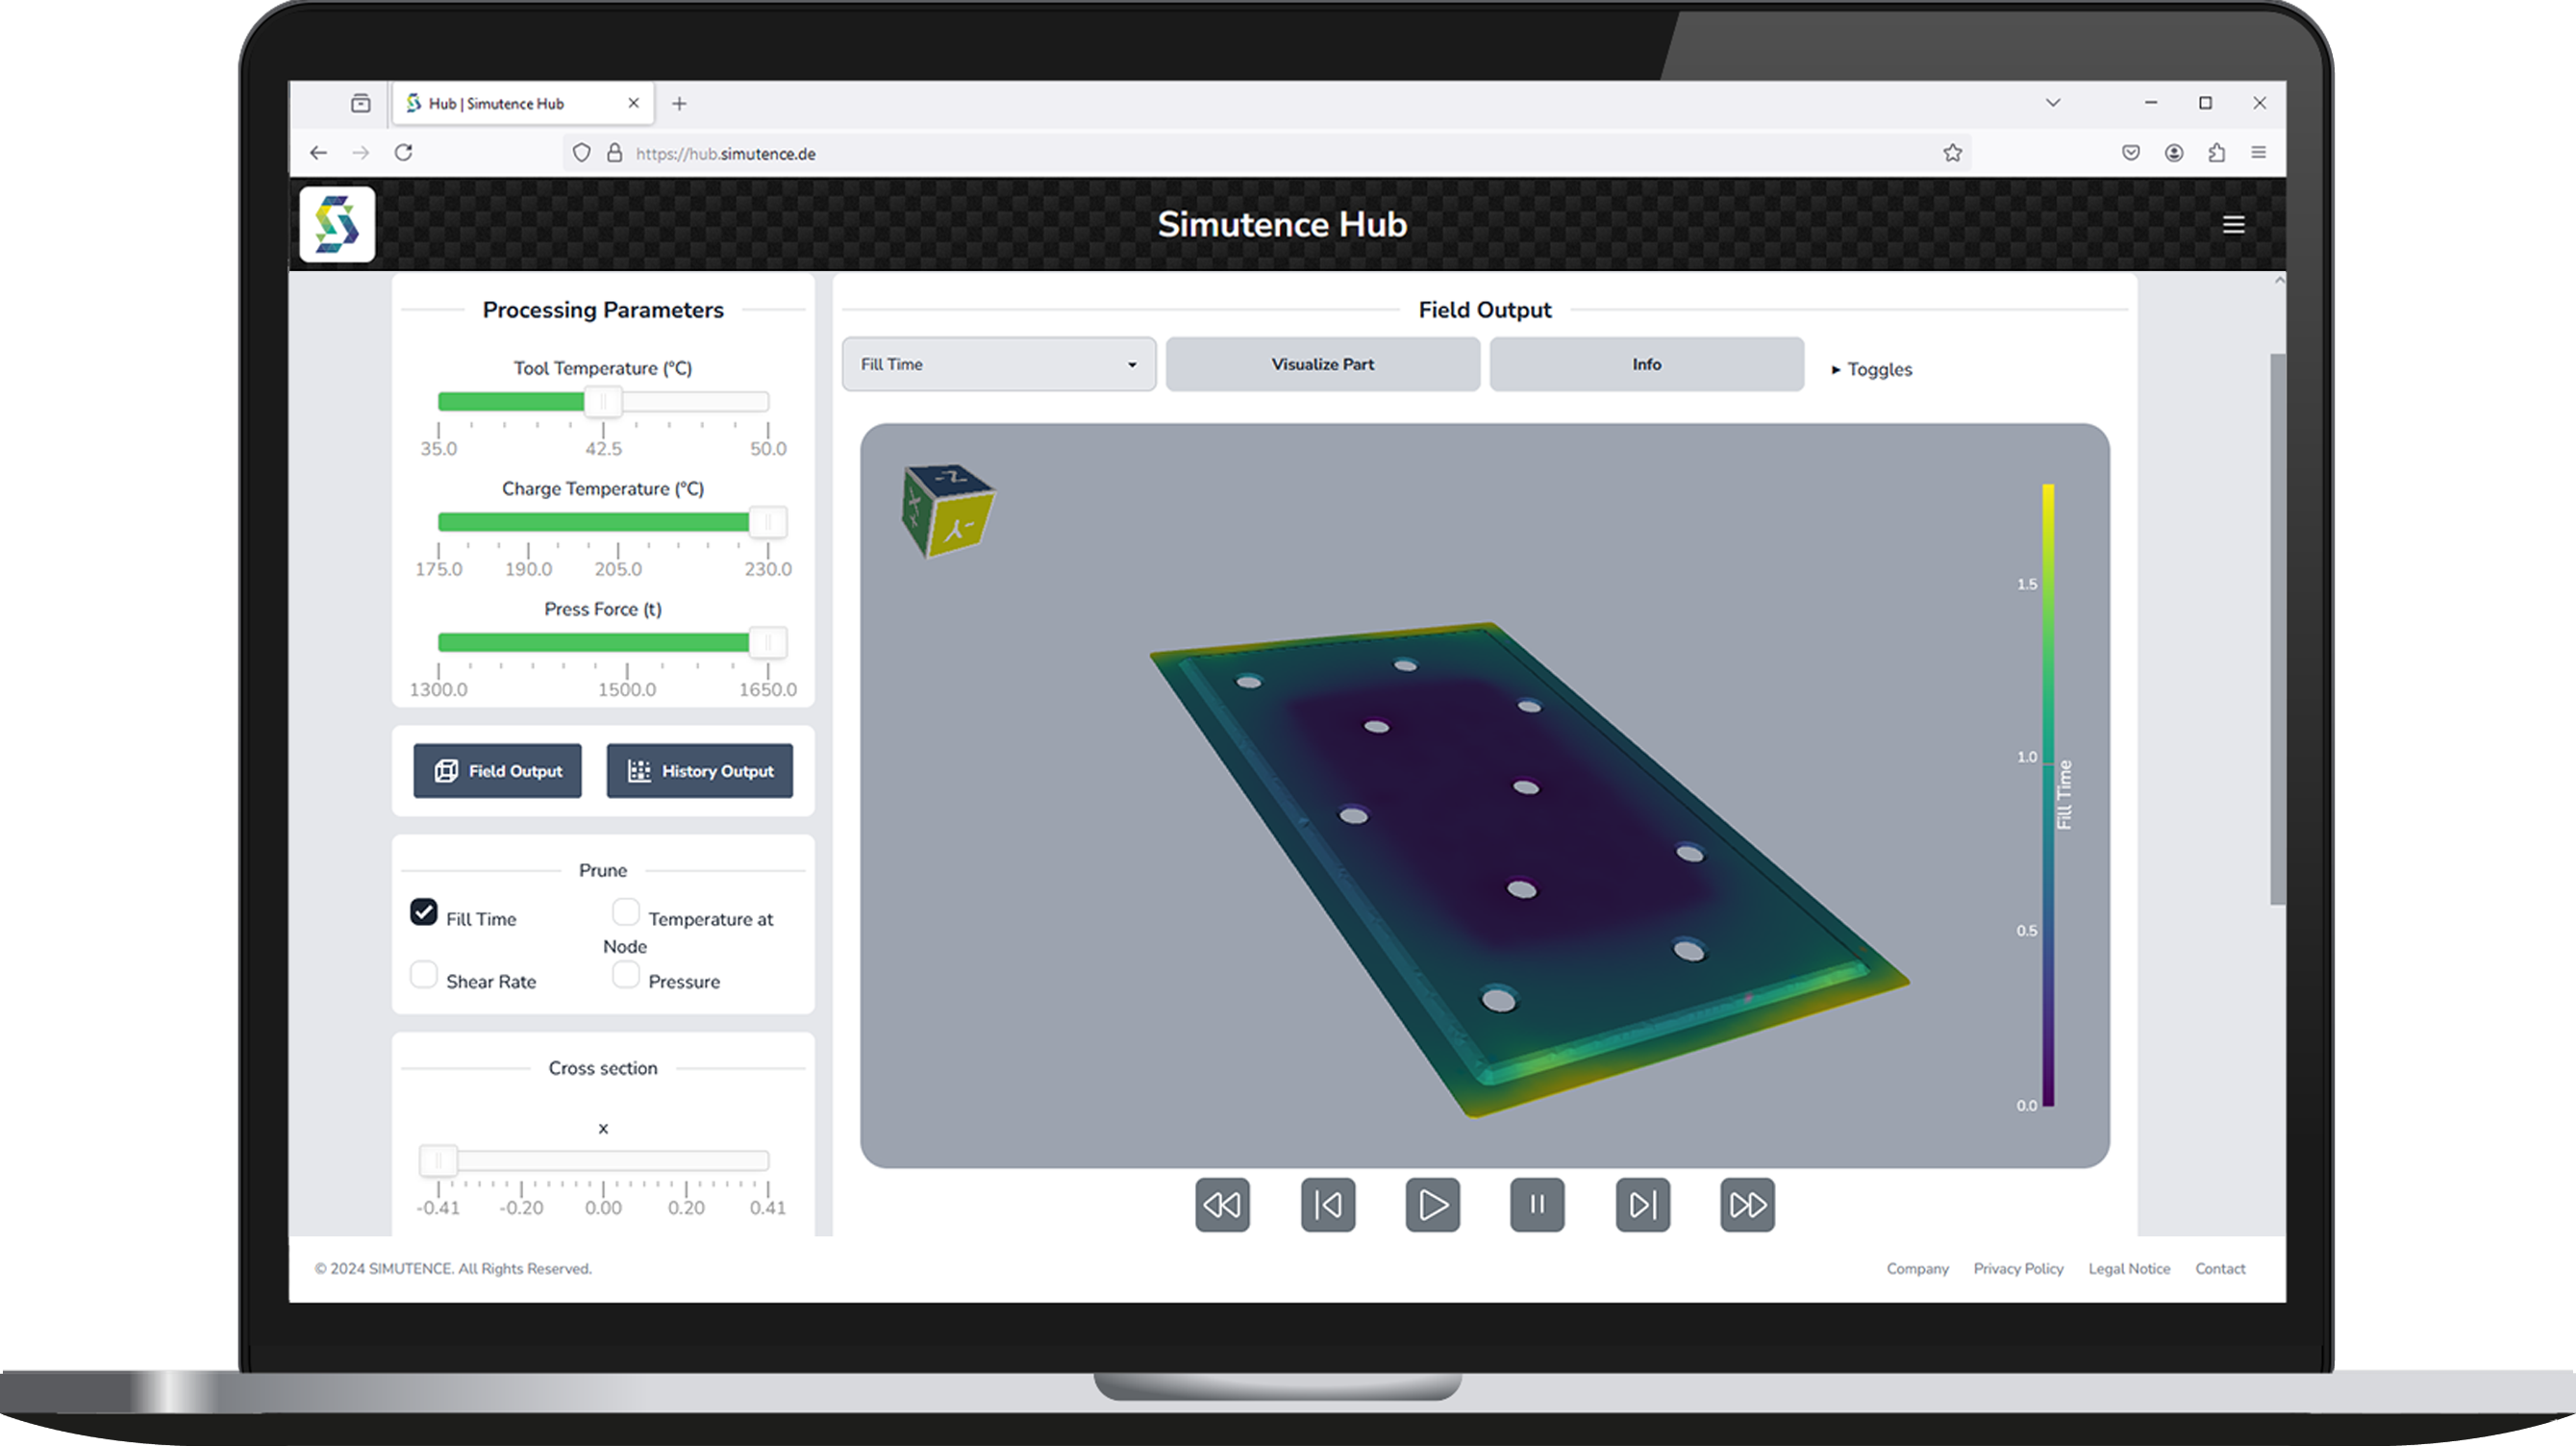Enable the Temperature at Node checkbox
This screenshot has height=1446, width=2576.
pos(626,912)
